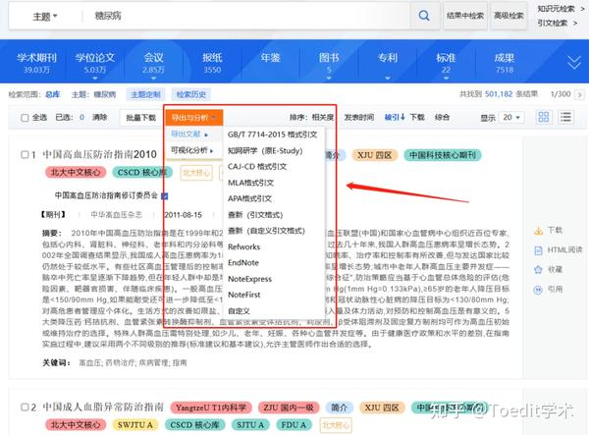589x435 pixels.
Task: Click the magnifier search icon
Action: [424, 17]
